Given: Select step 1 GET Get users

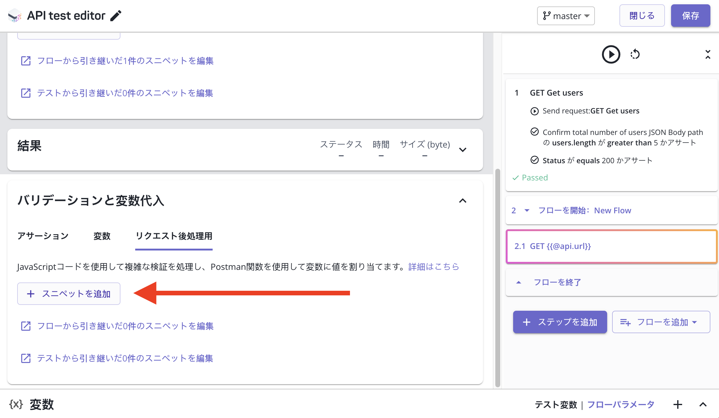Looking at the screenshot, I should [x=556, y=93].
